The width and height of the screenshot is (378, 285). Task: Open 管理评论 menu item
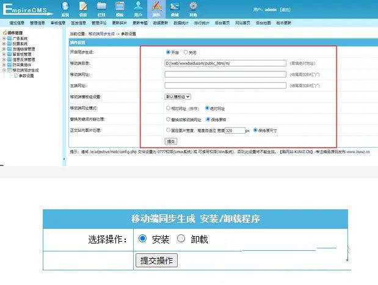[x=99, y=23]
